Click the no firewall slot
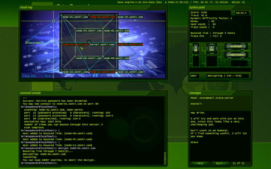This screenshot has height=169, width=271. [x=236, y=46]
